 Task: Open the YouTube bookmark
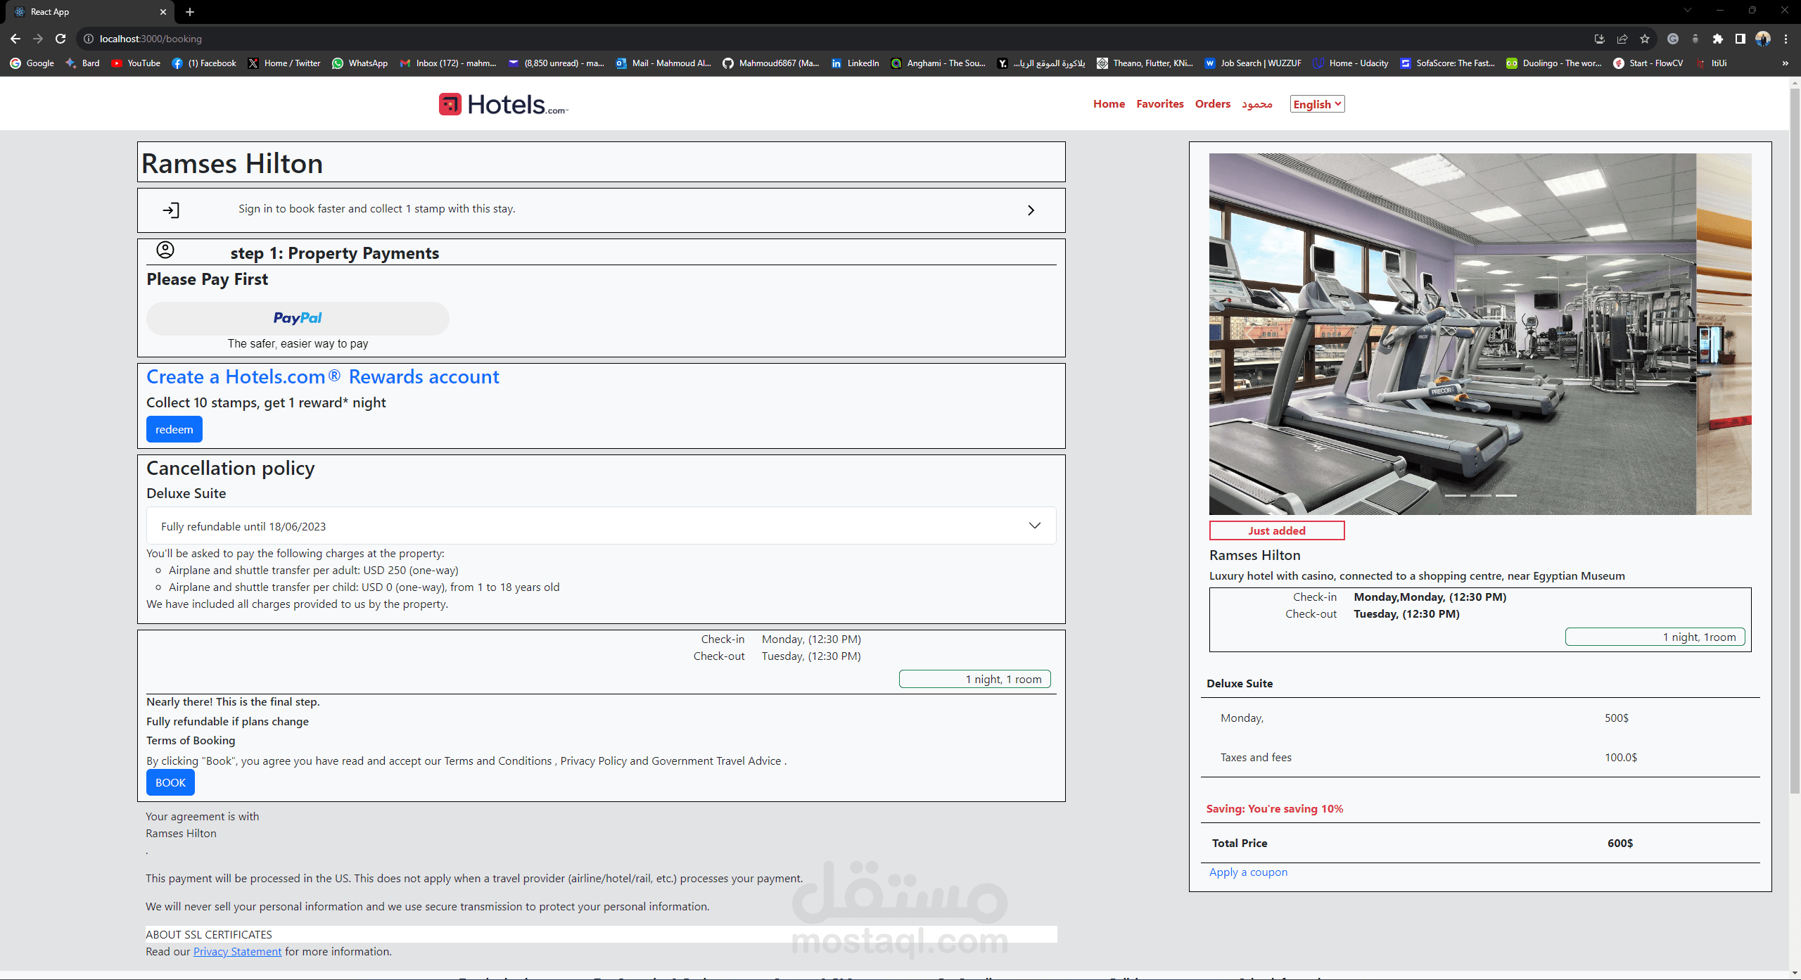point(136,63)
